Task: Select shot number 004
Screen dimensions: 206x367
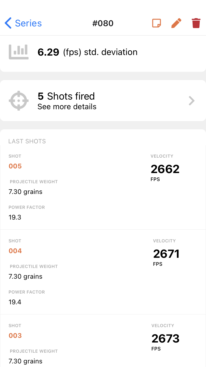Action: pos(15,251)
